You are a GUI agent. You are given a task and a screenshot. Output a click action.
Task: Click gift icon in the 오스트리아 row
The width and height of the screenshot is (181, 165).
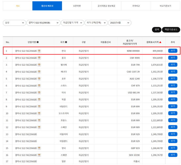[x=39, y=113]
